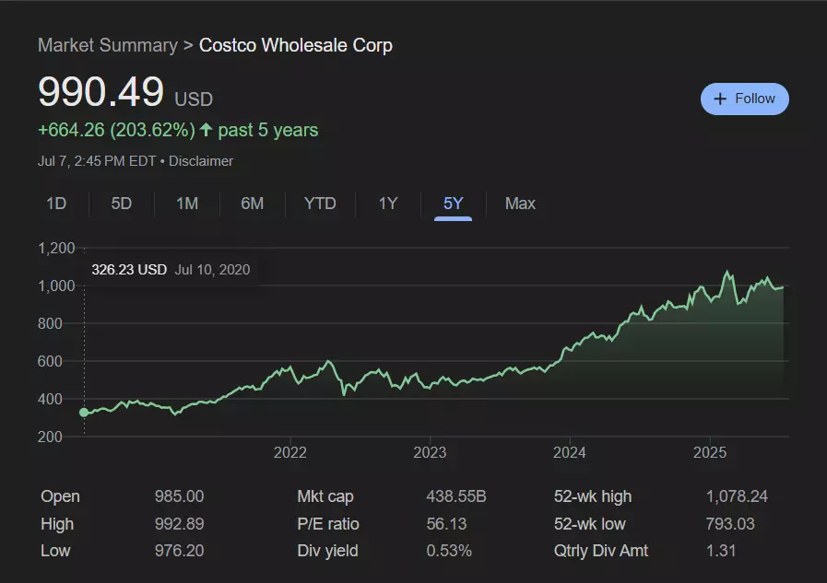Click the +664.26 (203.62%) change text
This screenshot has height=583, width=827.
[x=116, y=130]
